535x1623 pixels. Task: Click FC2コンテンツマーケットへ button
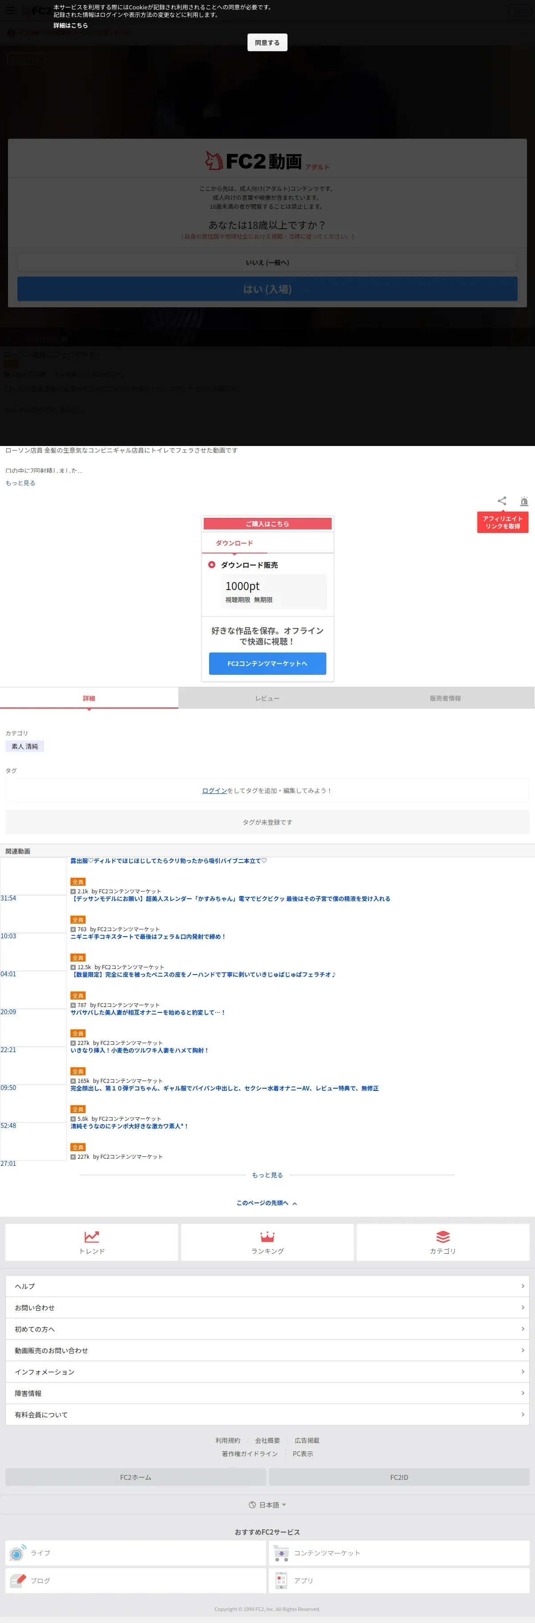pyautogui.click(x=267, y=664)
